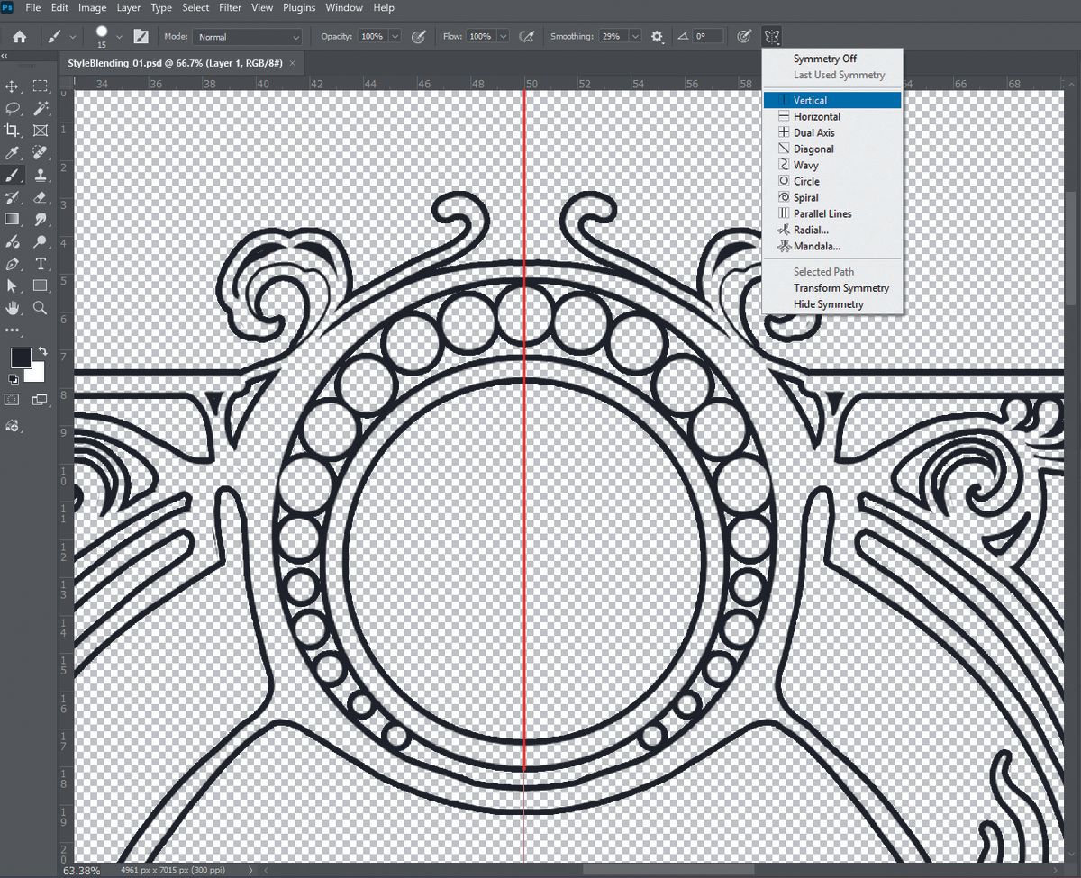Choose Horizontal symmetry
The image size is (1081, 878).
[831, 116]
